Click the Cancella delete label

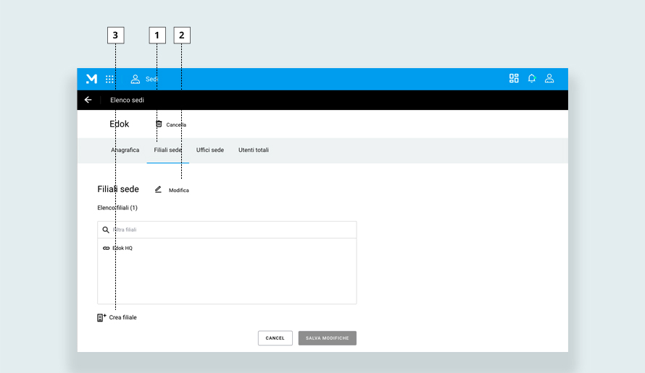176,125
